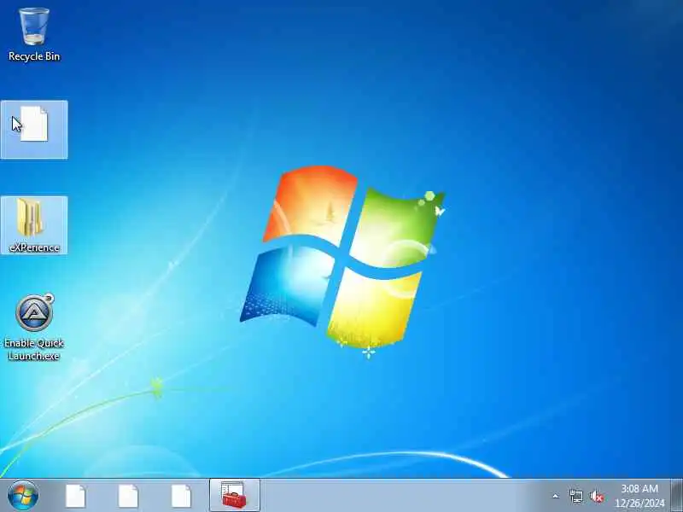Click the unlabeled blank file on desktop
This screenshot has height=512, width=683.
pos(34,130)
